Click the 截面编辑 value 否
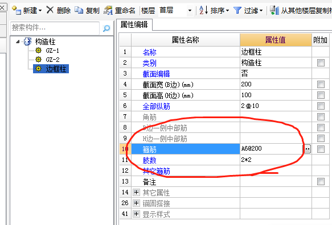 click(276, 73)
